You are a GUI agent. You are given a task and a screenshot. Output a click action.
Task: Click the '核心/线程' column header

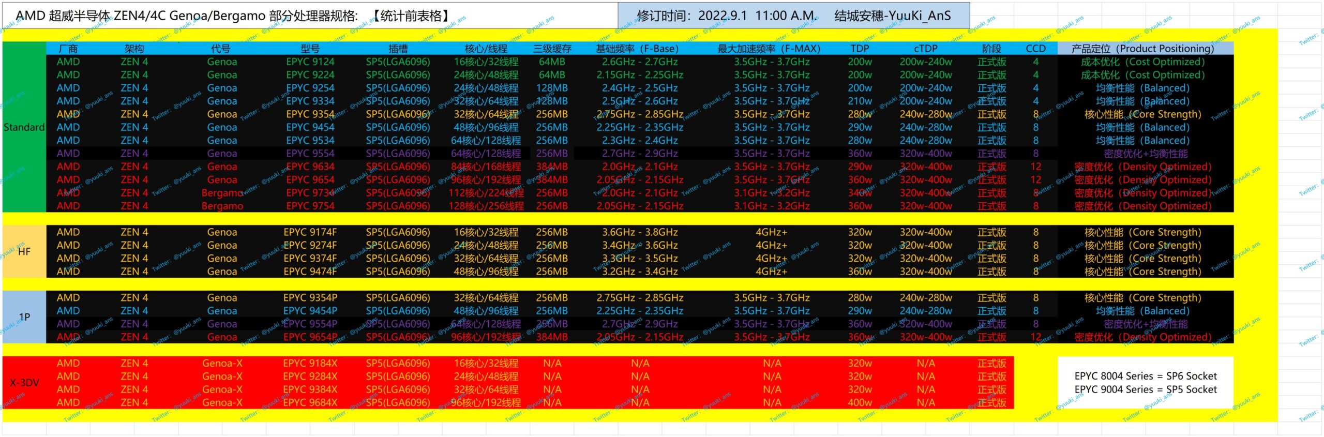tap(486, 49)
